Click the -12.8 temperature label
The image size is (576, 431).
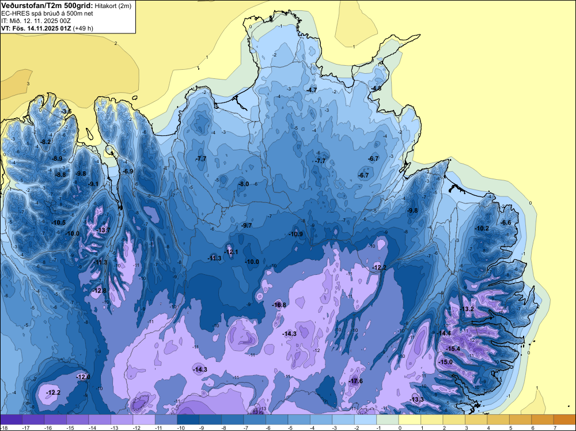[100, 290]
